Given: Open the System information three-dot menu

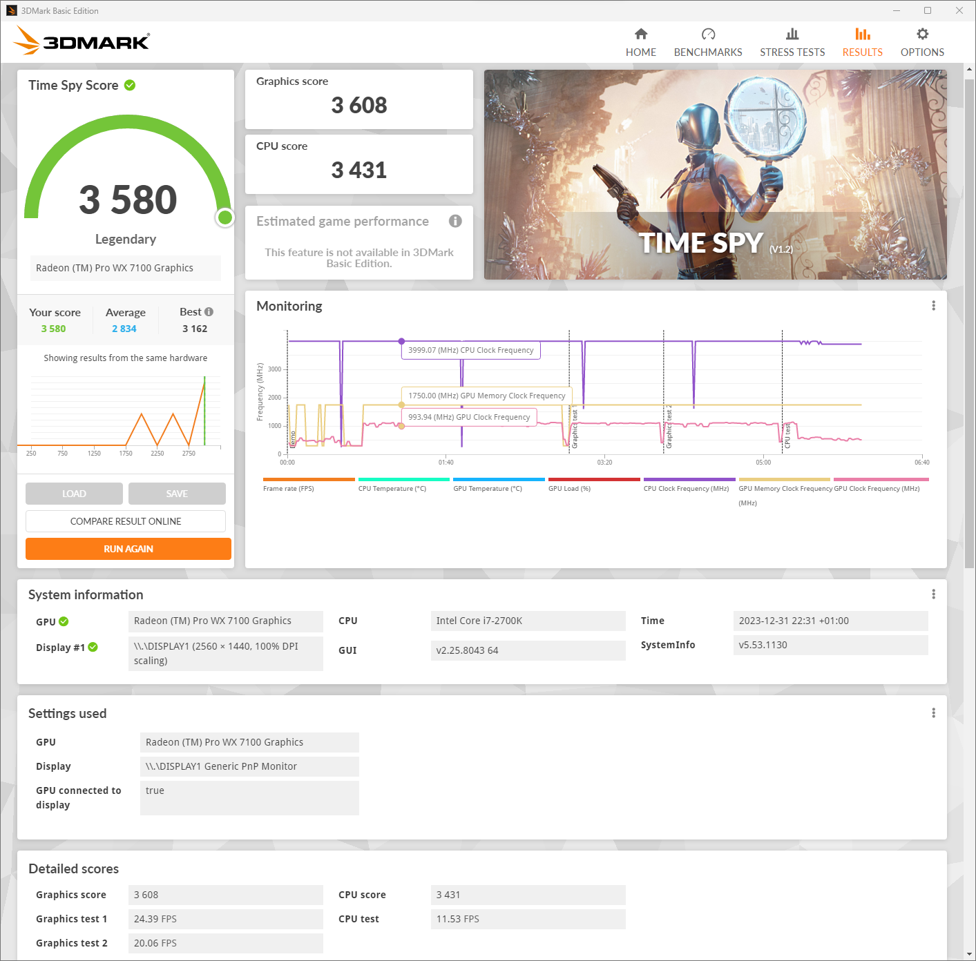Looking at the screenshot, I should (934, 594).
